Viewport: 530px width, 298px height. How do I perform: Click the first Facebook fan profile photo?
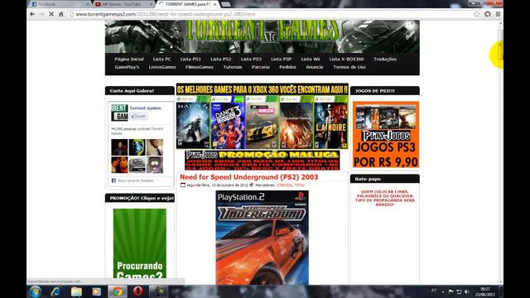(x=119, y=147)
